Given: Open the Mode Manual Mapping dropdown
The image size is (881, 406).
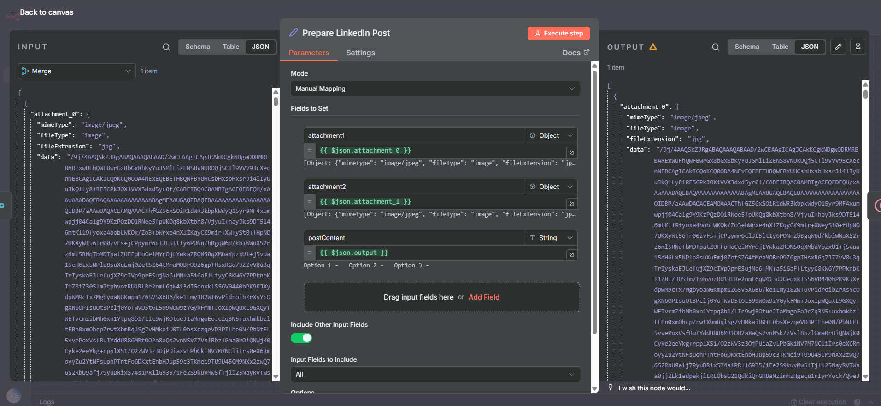Looking at the screenshot, I should (435, 88).
